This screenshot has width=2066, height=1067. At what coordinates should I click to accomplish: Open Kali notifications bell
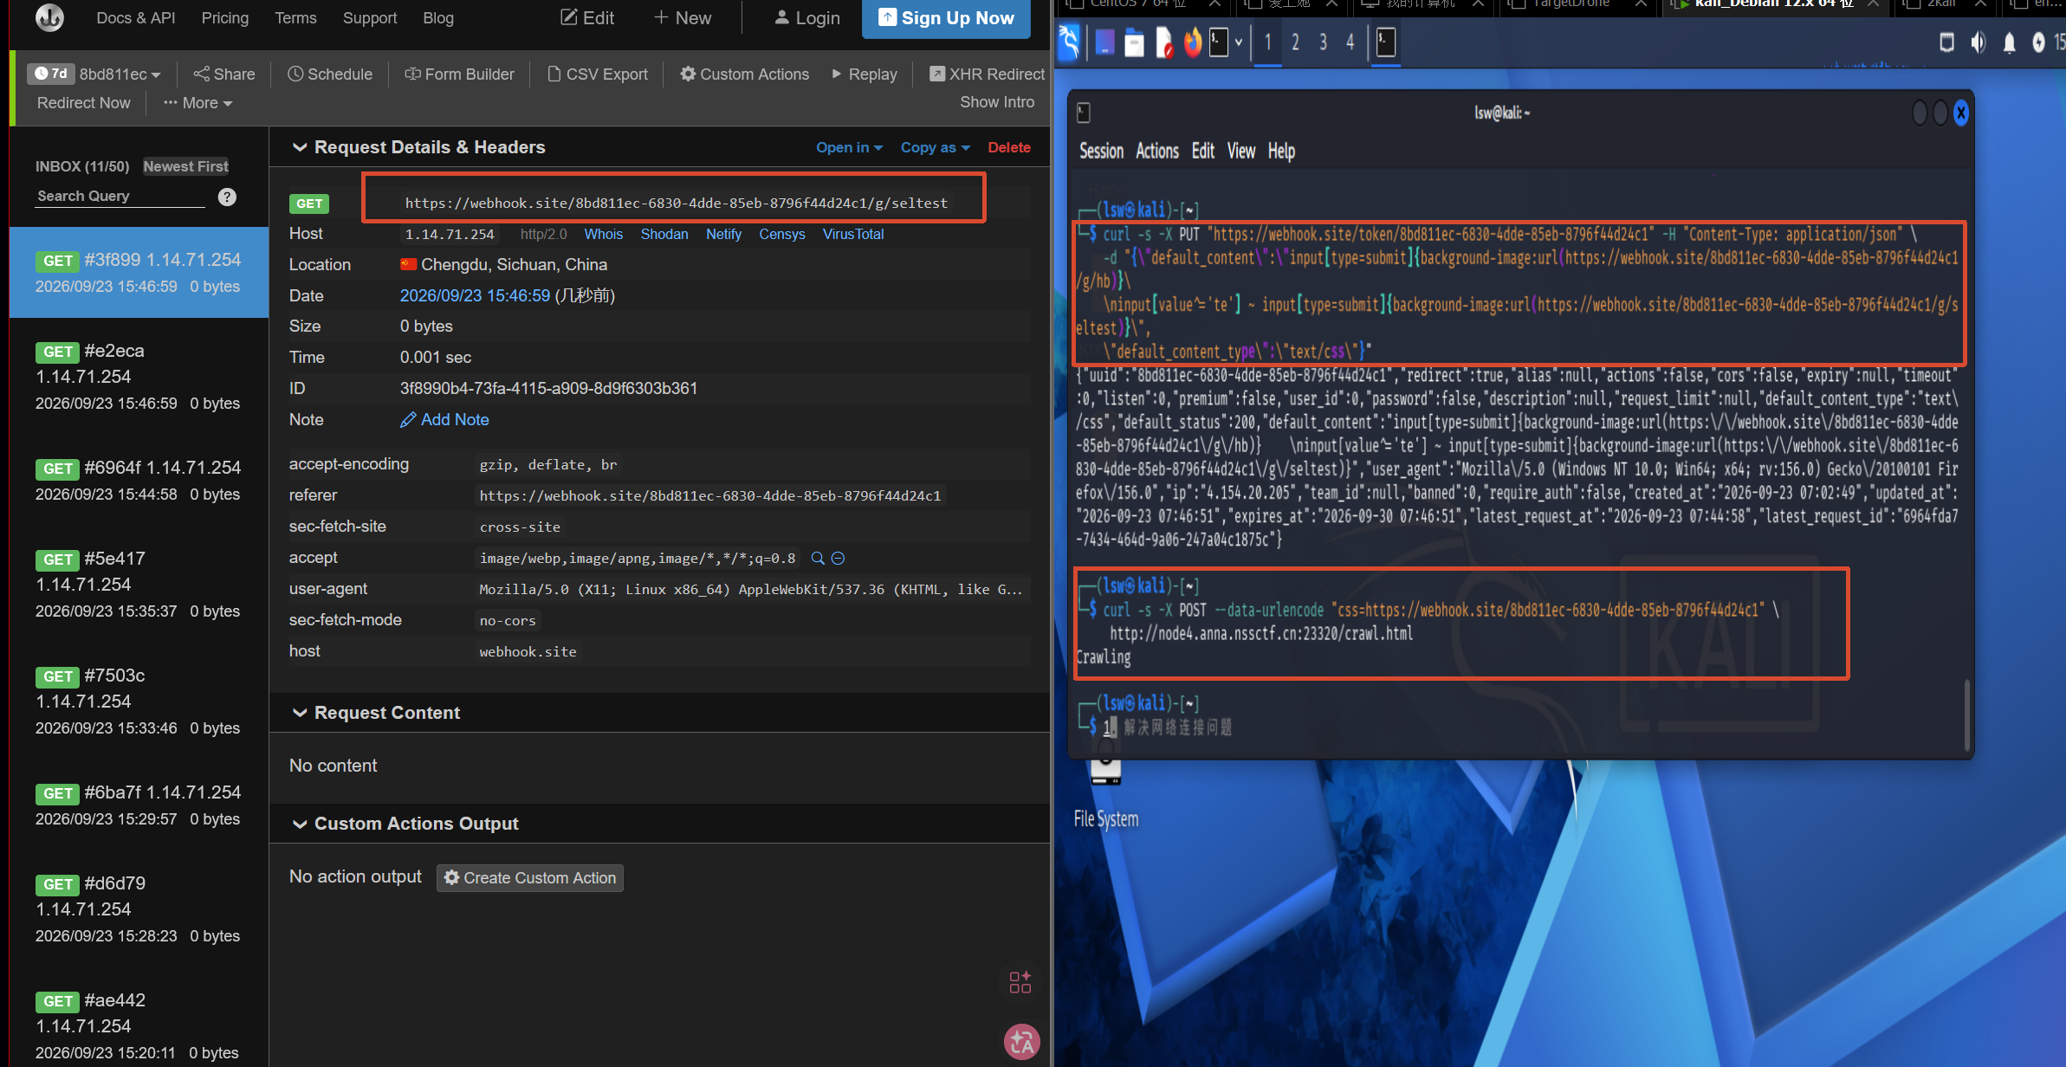pyautogui.click(x=2009, y=42)
